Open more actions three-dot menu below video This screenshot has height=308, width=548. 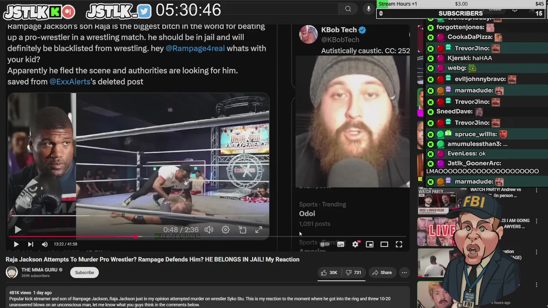pyautogui.click(x=404, y=272)
